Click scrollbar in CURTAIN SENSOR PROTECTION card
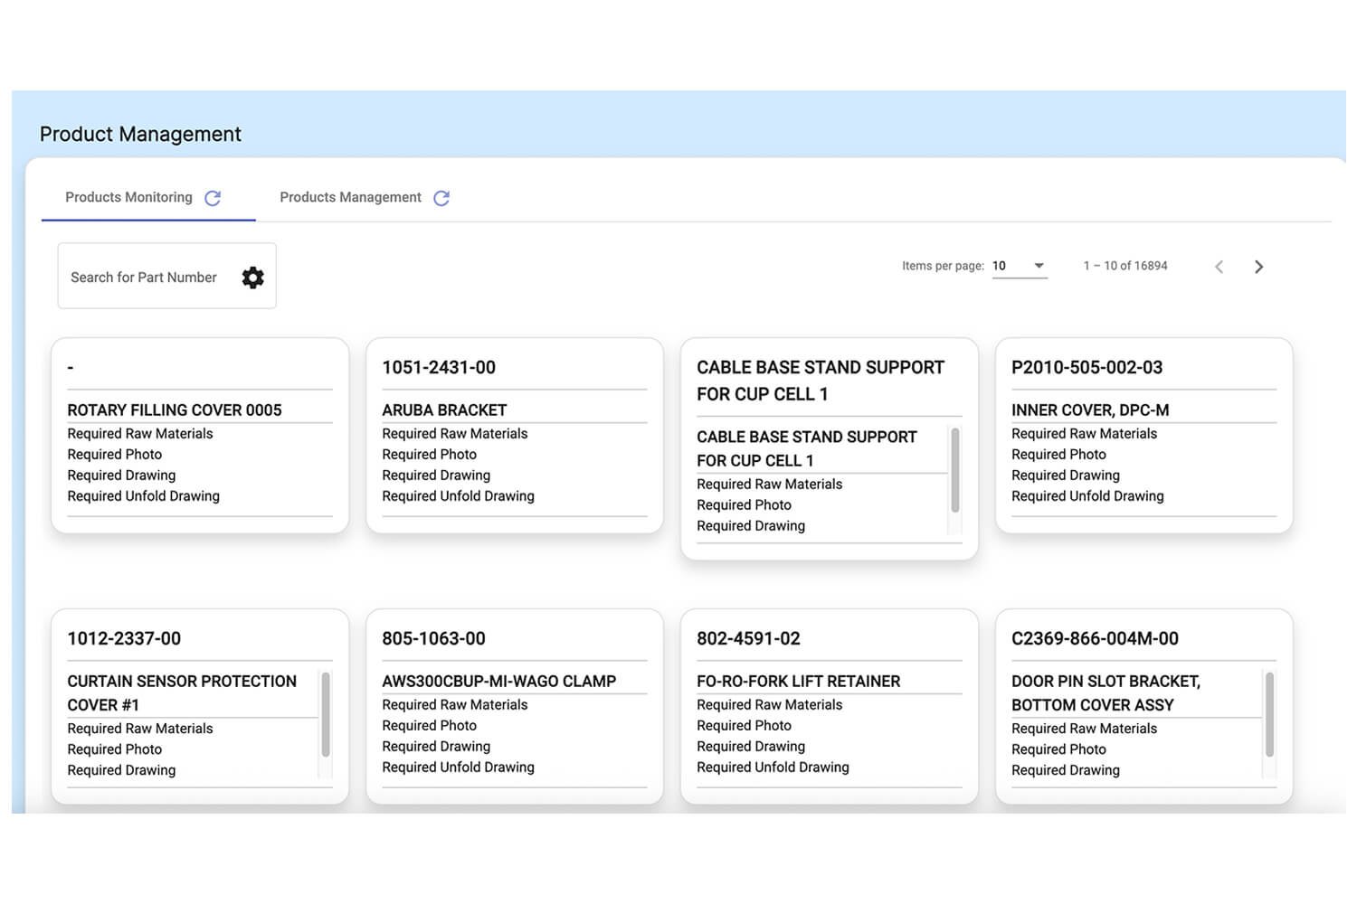This screenshot has height=904, width=1357. tap(326, 714)
